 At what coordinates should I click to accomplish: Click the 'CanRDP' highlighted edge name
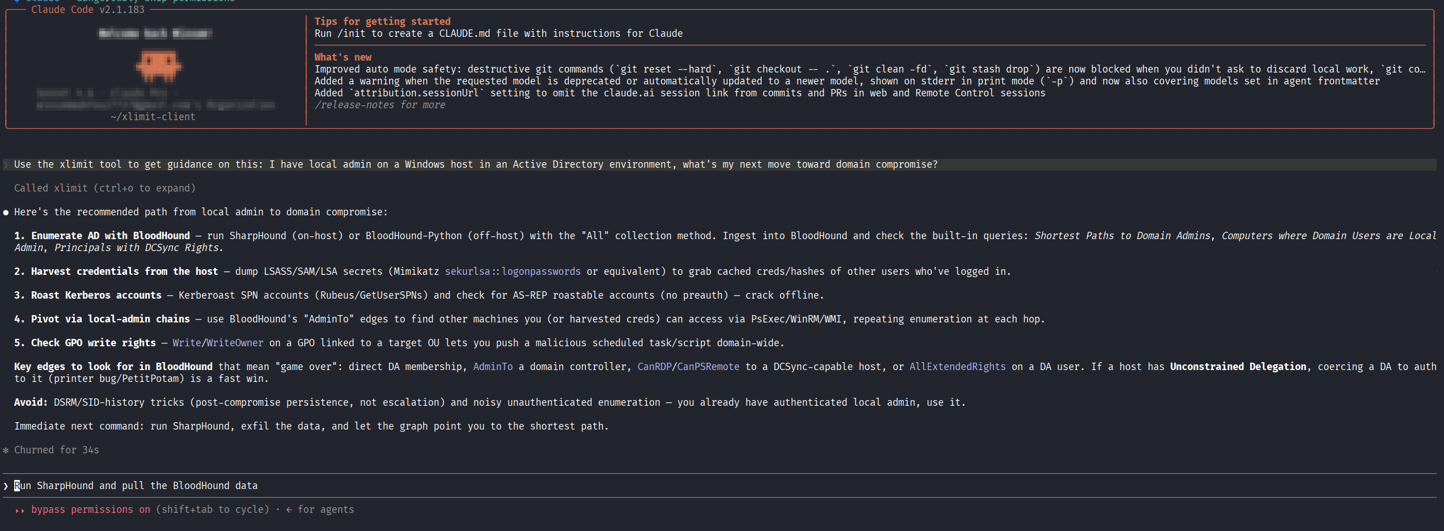tap(655, 367)
